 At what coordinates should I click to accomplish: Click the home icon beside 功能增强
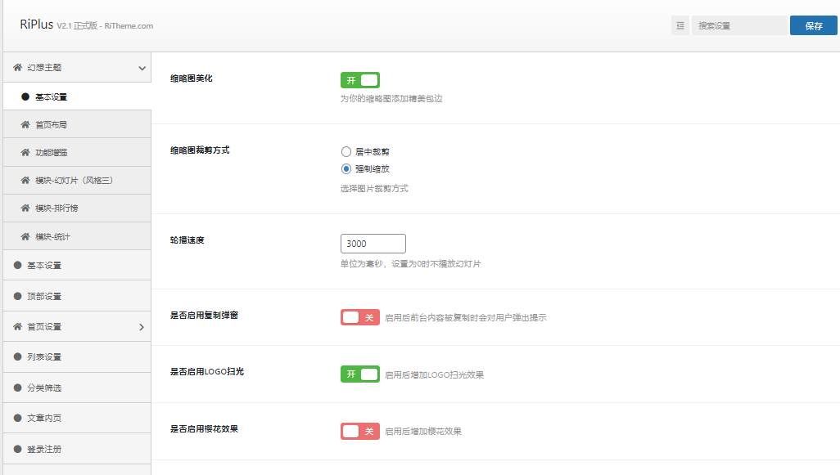[x=25, y=153]
